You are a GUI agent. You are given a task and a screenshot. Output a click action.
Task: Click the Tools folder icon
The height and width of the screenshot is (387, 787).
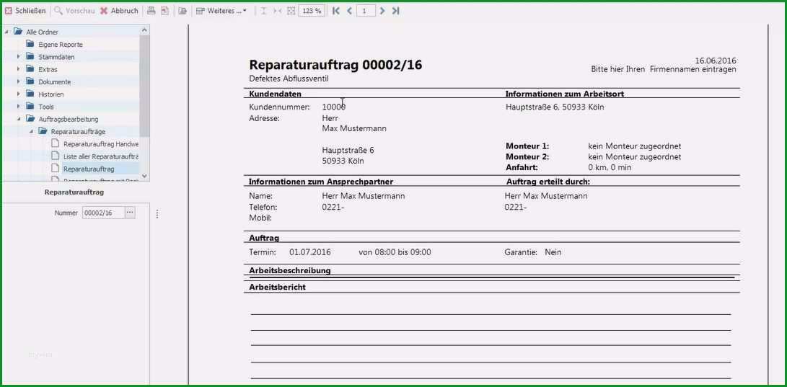point(30,106)
